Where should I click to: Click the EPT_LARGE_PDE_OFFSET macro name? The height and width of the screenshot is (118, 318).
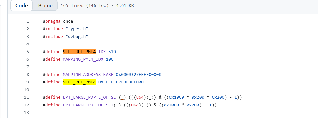tap(88, 105)
